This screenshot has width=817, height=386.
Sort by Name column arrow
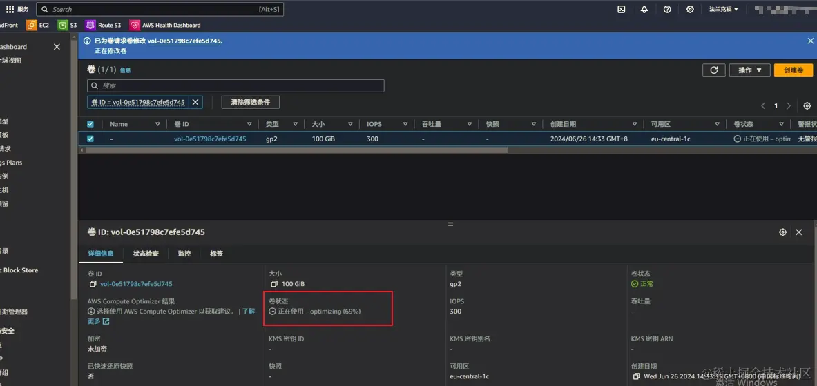pos(157,124)
